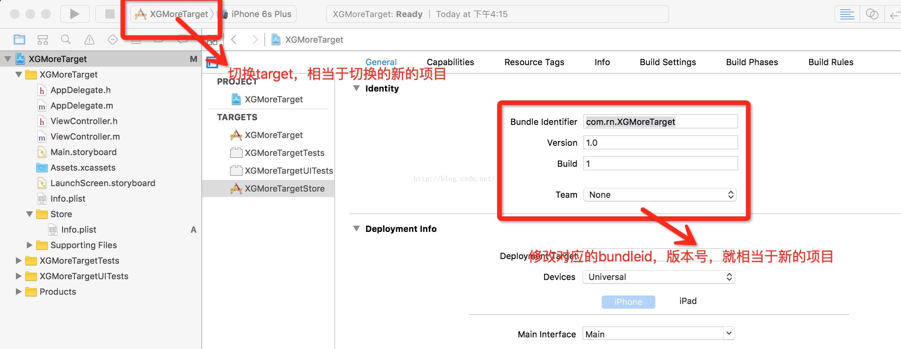Collapse the Deployment Info section
This screenshot has height=349, width=901.
pos(356,228)
